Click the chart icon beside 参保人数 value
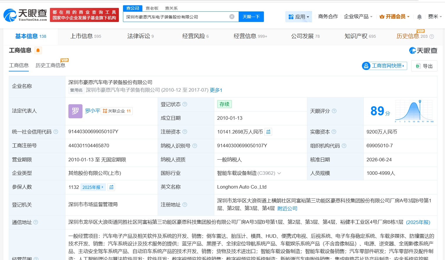 click(111, 187)
